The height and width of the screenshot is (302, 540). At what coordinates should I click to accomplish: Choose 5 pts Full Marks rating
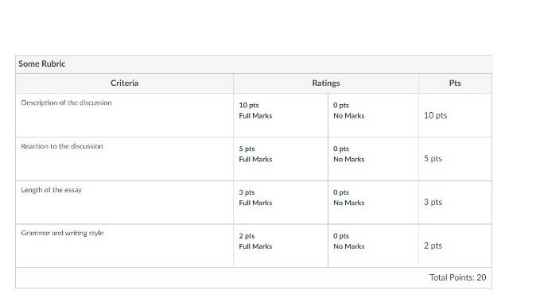tap(281, 159)
